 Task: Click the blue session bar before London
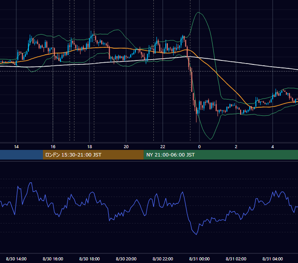(x=21, y=155)
